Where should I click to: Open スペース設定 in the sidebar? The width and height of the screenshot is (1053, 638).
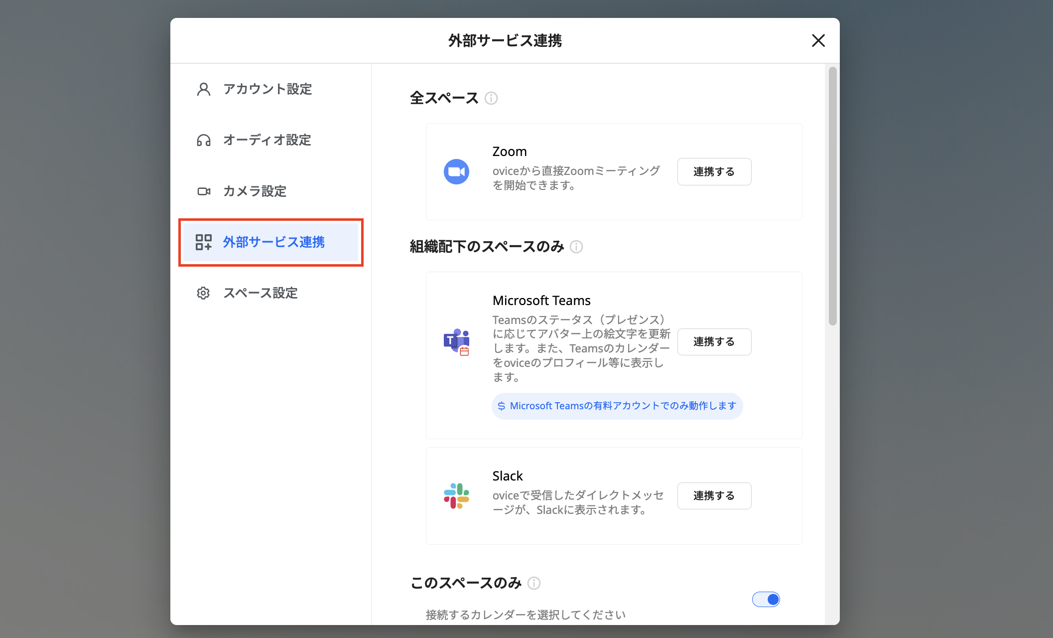tap(271, 293)
